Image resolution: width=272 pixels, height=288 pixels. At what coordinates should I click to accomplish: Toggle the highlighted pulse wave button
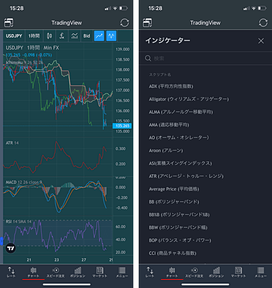(x=111, y=36)
